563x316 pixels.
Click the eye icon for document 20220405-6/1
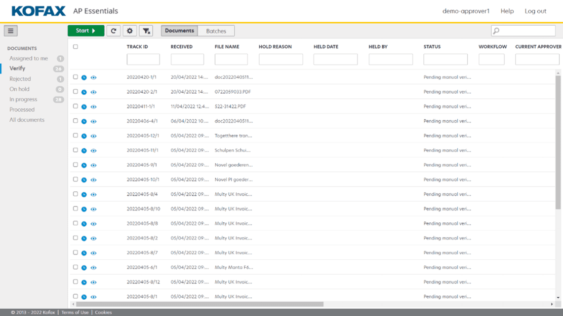[93, 268]
